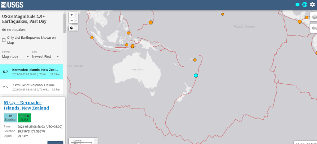This screenshot has height=144, width=317.
Task: Open the map layers control
Action: coord(314,17)
